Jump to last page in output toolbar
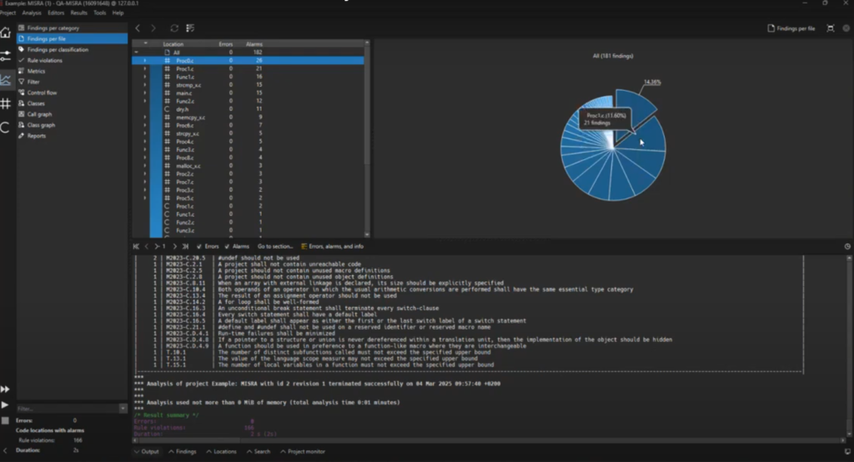Image resolution: width=854 pixels, height=462 pixels. click(x=185, y=246)
